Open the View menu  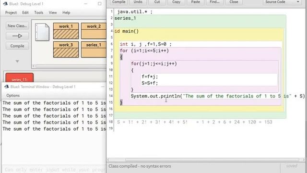53,12
